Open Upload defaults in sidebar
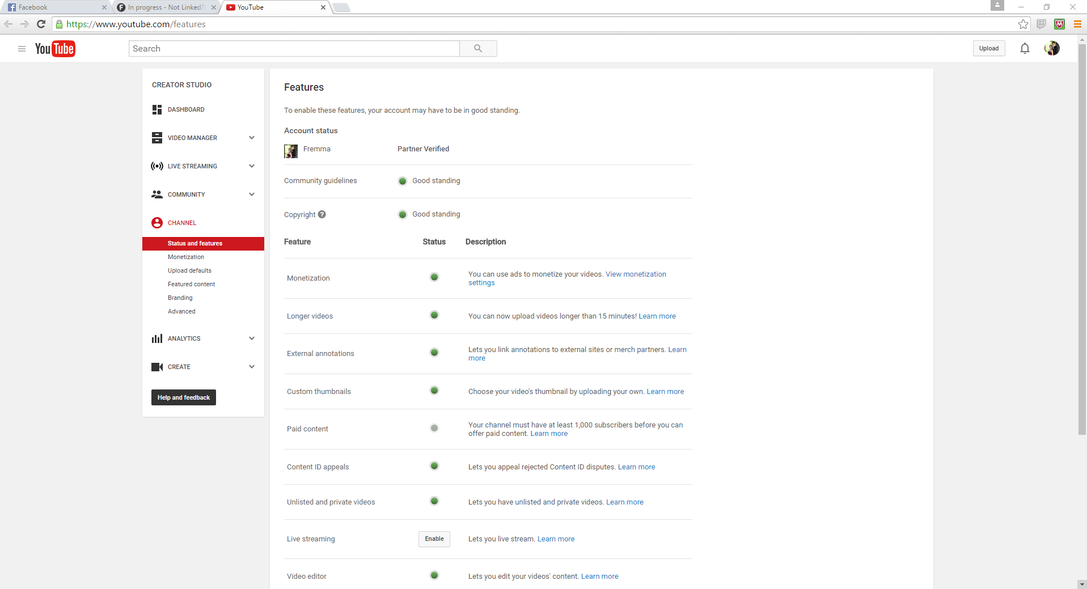Viewport: 1087px width, 589px height. (x=189, y=270)
